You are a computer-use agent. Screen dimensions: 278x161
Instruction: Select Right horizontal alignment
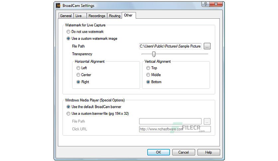[x=82, y=82]
